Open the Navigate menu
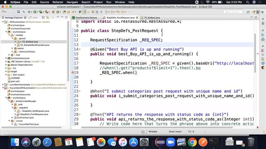Screen dimensions: 266x149 pos(72,2)
